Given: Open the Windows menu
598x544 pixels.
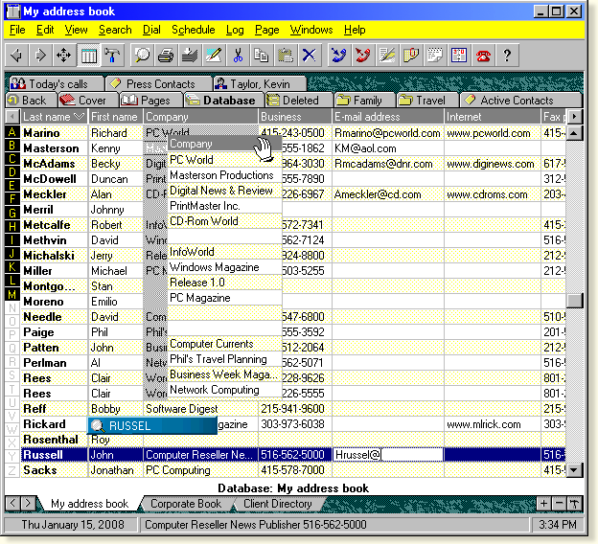Looking at the screenshot, I should point(311,30).
